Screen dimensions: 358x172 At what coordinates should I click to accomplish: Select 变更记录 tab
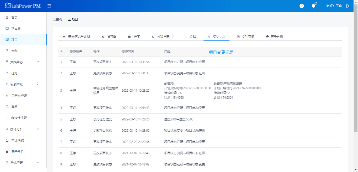[216, 37]
